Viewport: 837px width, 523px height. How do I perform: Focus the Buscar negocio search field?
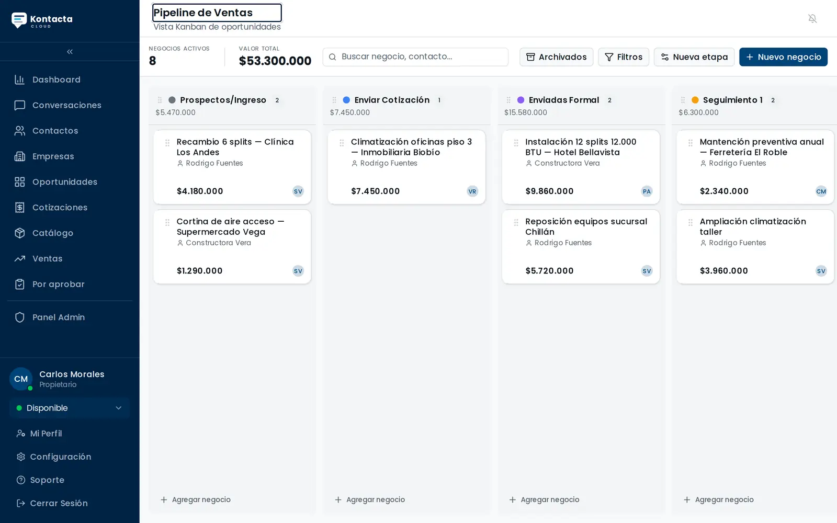click(x=415, y=56)
